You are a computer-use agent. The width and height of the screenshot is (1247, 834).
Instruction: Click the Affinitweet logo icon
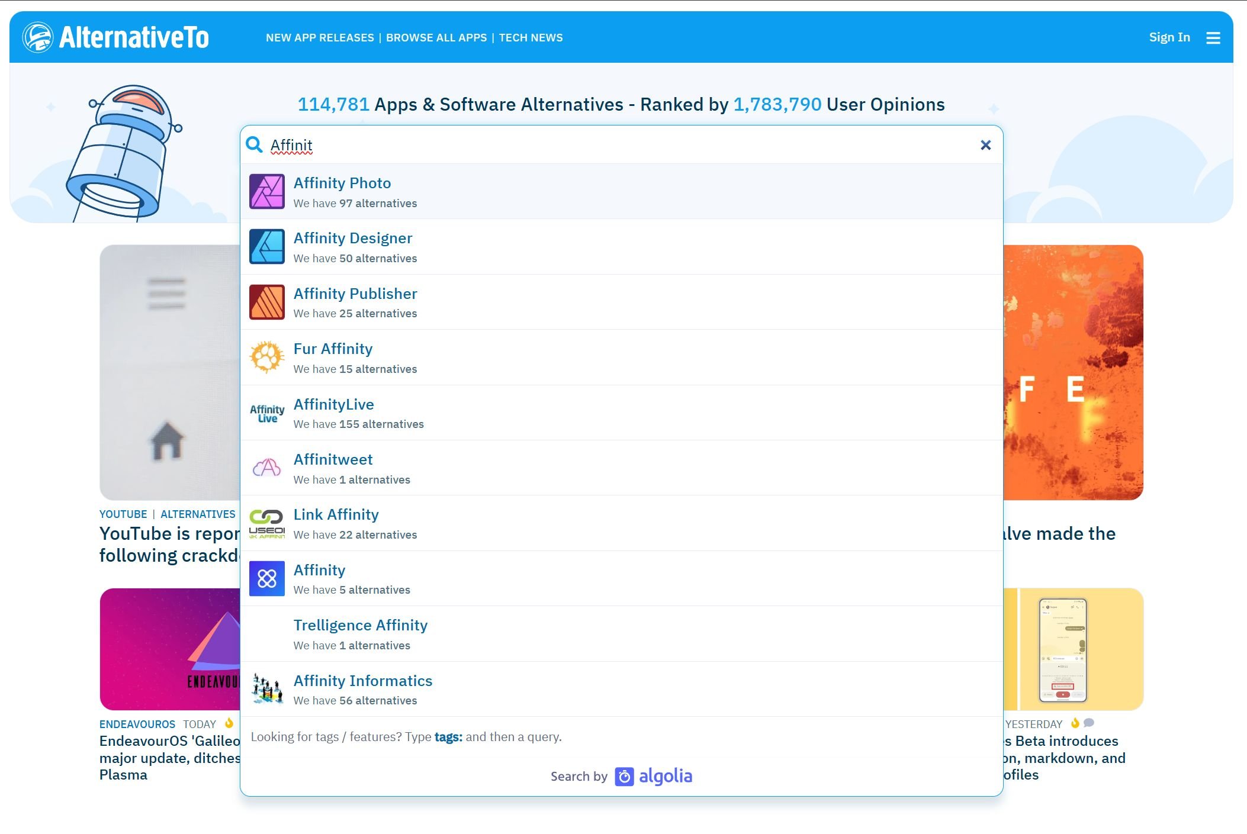[x=266, y=467]
